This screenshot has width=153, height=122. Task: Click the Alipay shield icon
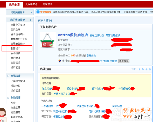pos(60,61)
